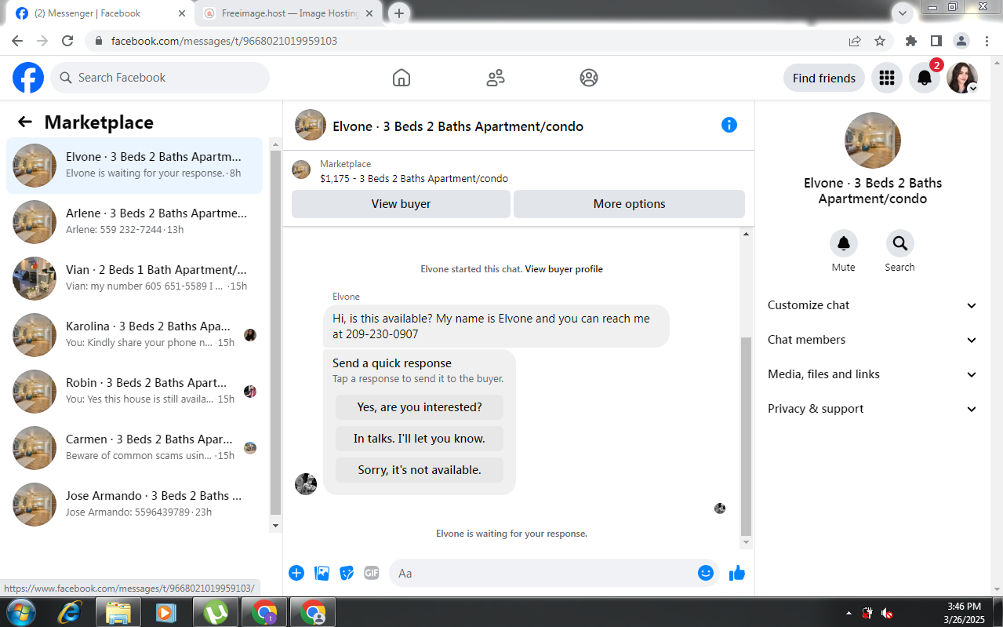Bookmark this page with star icon
Viewport: 1003px width, 627px height.
880,41
